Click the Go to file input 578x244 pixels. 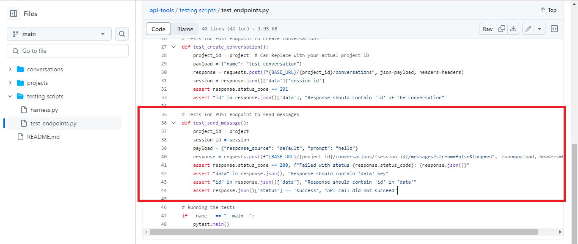[x=67, y=50]
